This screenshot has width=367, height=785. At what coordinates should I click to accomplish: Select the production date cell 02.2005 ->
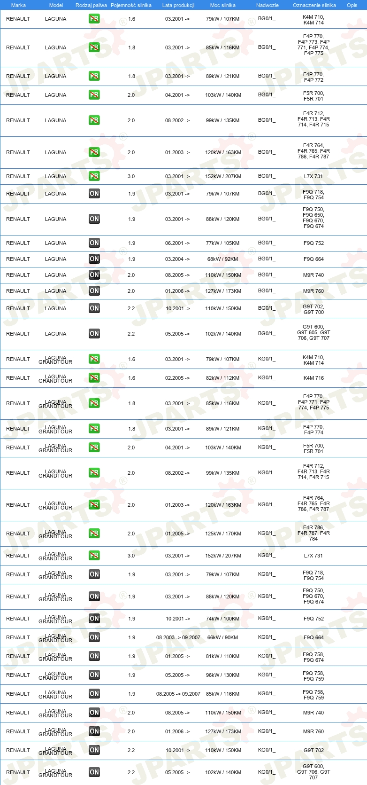point(177,378)
